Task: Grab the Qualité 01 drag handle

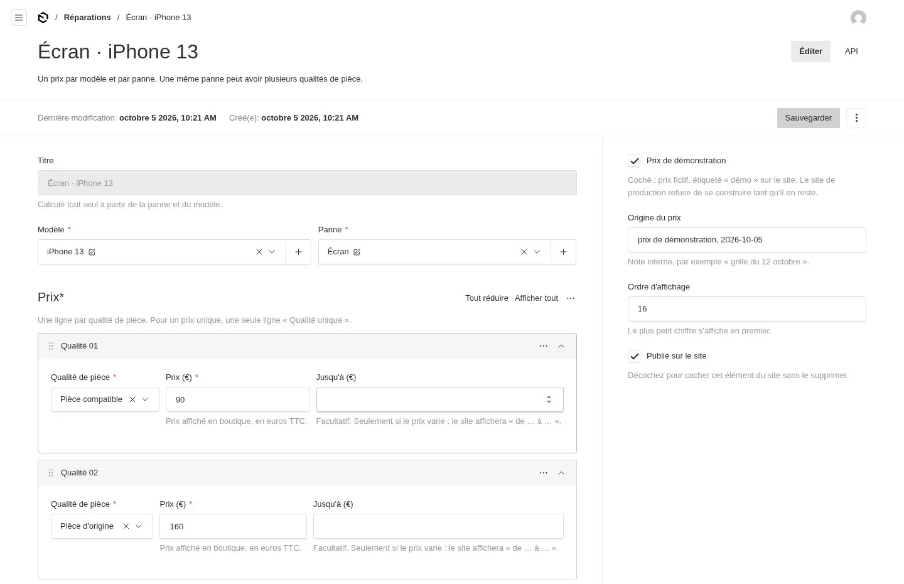Action: pyautogui.click(x=51, y=346)
